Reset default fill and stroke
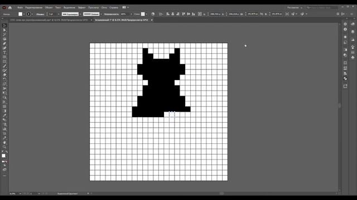 pos(3,152)
